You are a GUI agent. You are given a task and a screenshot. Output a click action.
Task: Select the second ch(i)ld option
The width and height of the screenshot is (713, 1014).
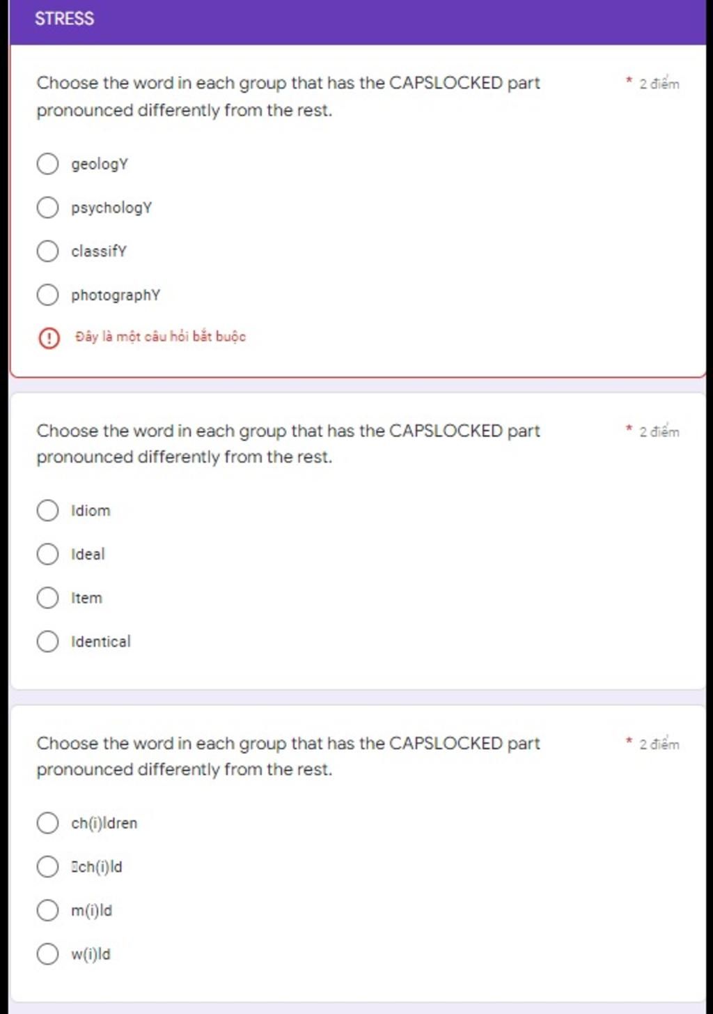coord(47,866)
